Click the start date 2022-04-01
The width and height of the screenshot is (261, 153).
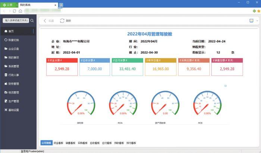coord(72,52)
